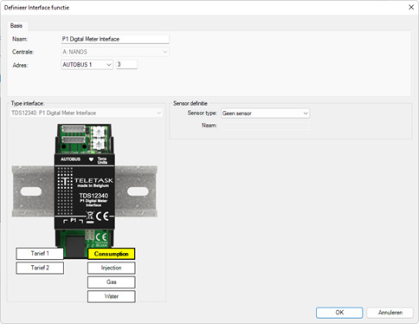Click the CE mark on the module
This screenshot has width=419, height=324.
[102, 216]
